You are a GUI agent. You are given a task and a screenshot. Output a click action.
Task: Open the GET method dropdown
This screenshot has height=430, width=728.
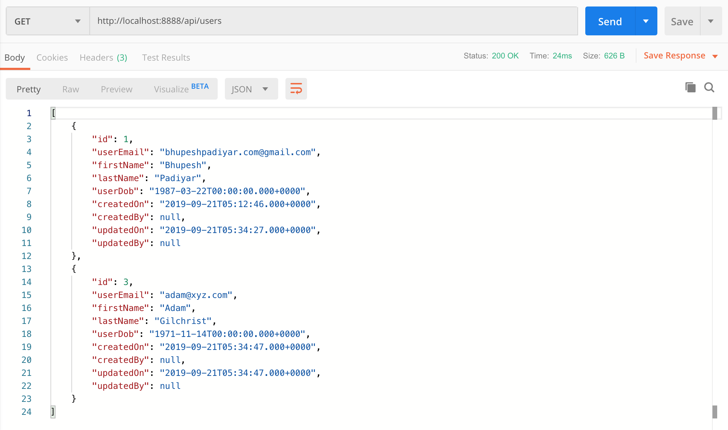(x=48, y=21)
